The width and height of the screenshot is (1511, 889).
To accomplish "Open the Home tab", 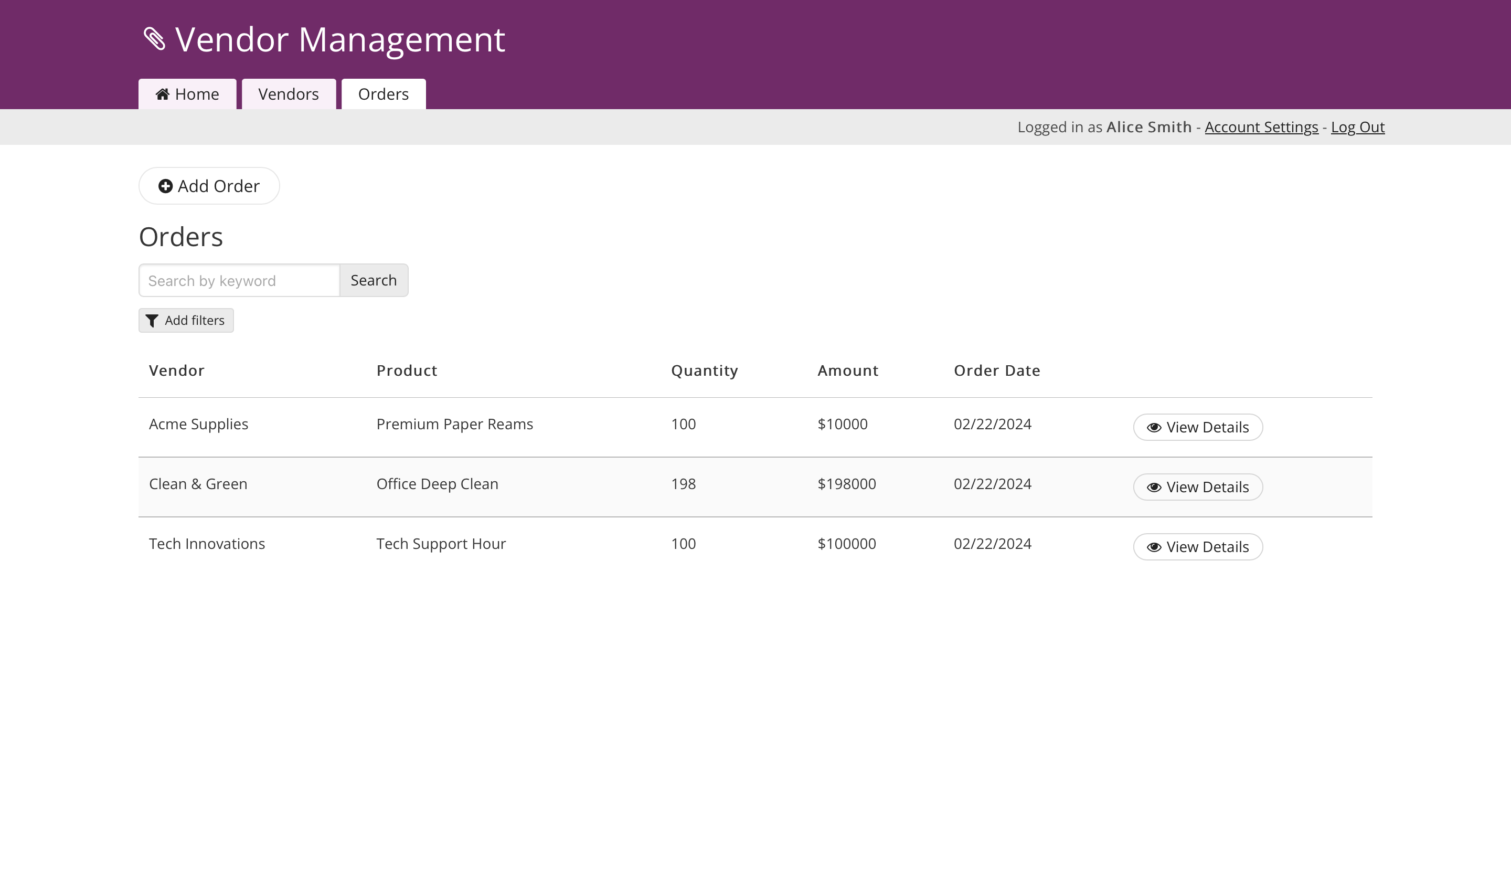I will (x=187, y=94).
